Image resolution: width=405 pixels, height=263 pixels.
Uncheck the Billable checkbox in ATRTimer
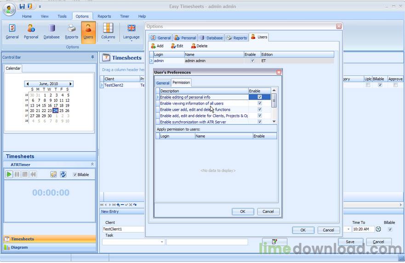tap(75, 175)
